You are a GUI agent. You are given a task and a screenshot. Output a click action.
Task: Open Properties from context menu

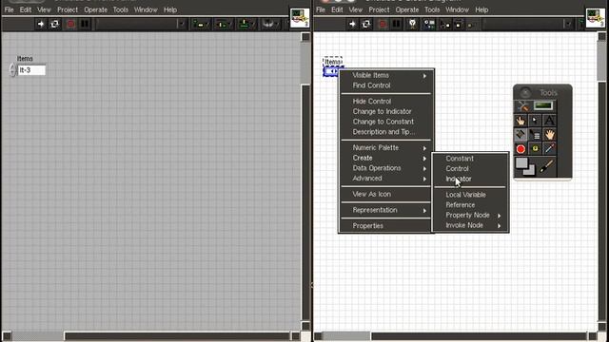tap(367, 226)
